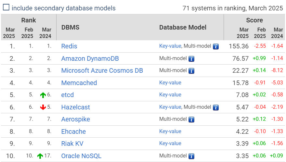Select etcd score 7.08
The image size is (286, 162).
pyautogui.click(x=242, y=95)
